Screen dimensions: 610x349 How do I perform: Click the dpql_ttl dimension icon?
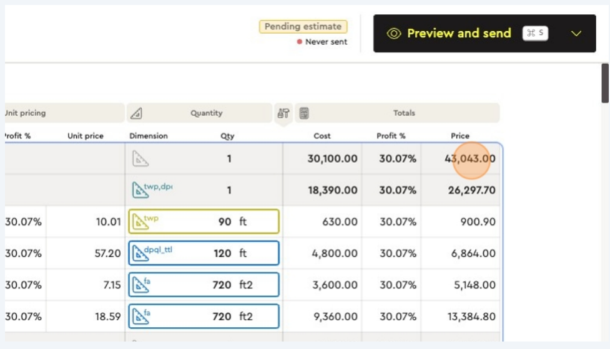[139, 253]
